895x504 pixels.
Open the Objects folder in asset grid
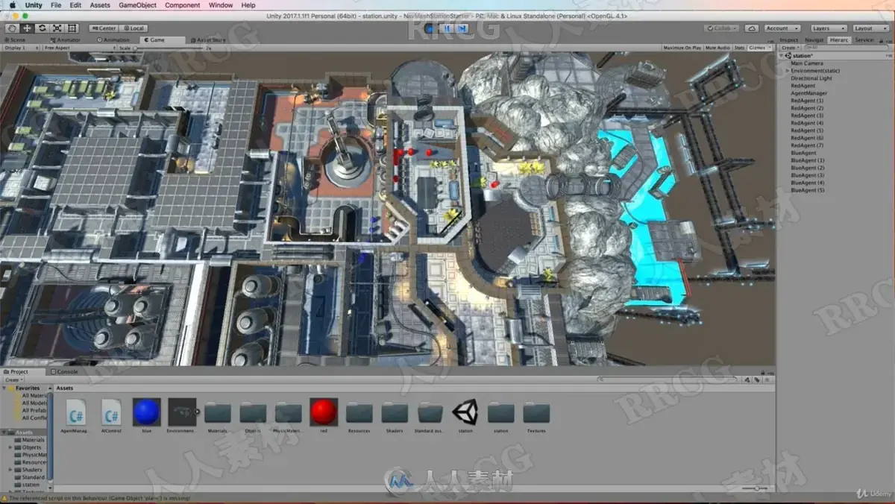pos(253,412)
